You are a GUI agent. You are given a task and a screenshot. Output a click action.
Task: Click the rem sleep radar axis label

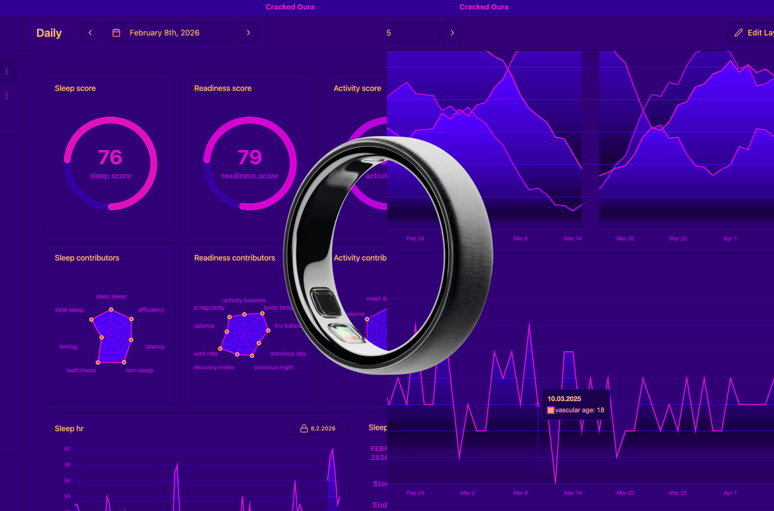(x=139, y=371)
